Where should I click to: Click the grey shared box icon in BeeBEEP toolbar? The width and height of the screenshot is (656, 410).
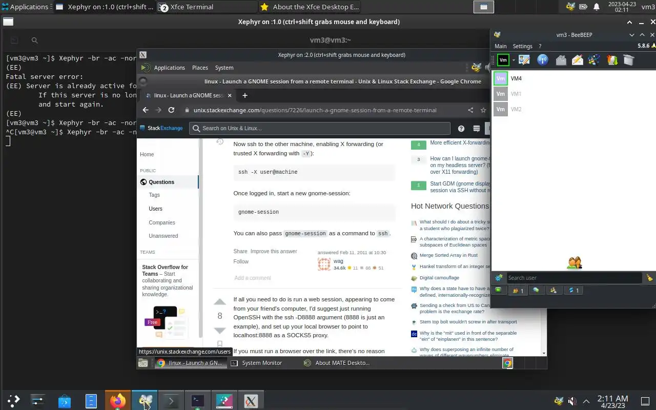coord(629,60)
